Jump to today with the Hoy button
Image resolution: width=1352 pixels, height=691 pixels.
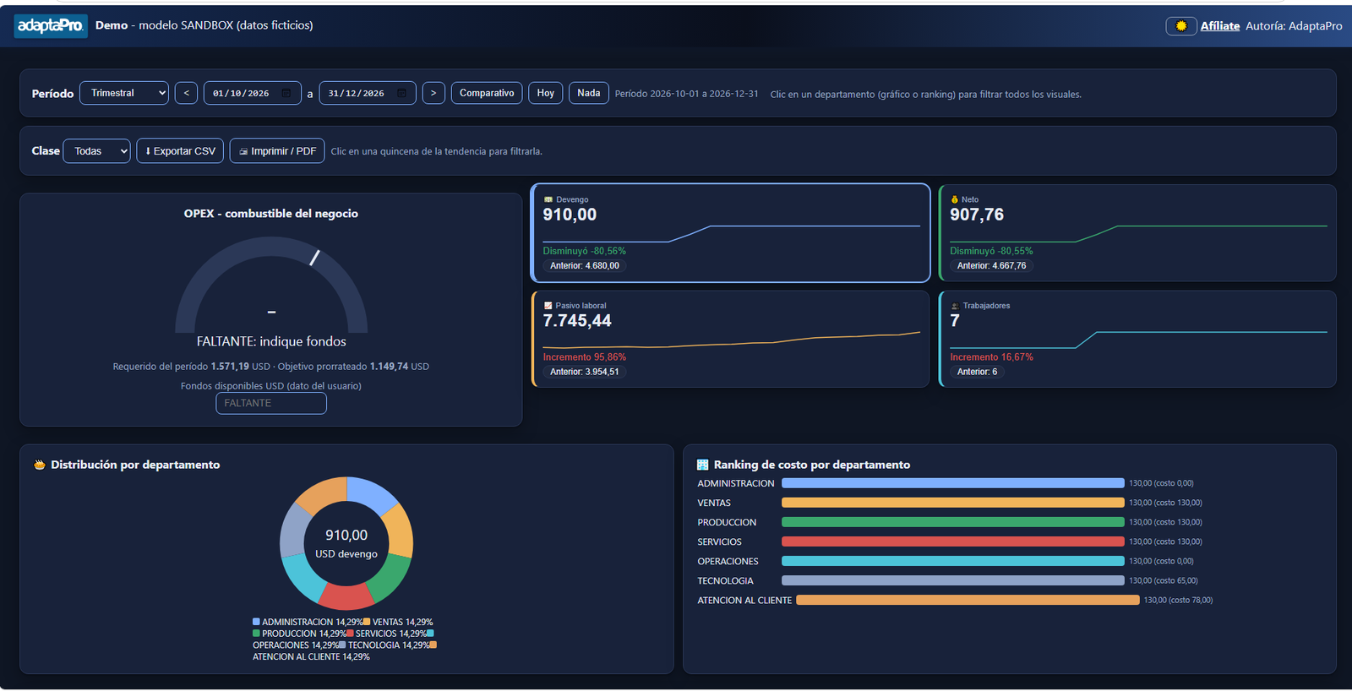click(x=546, y=93)
